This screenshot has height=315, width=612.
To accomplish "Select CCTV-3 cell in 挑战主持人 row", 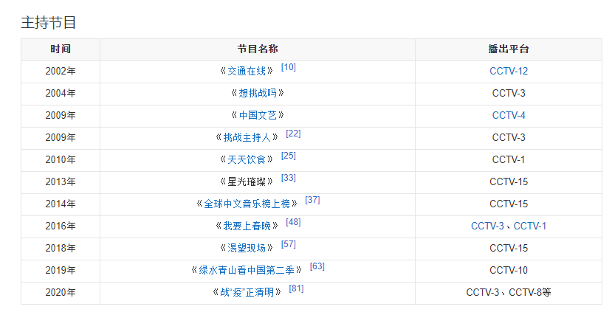I will (x=509, y=138).
